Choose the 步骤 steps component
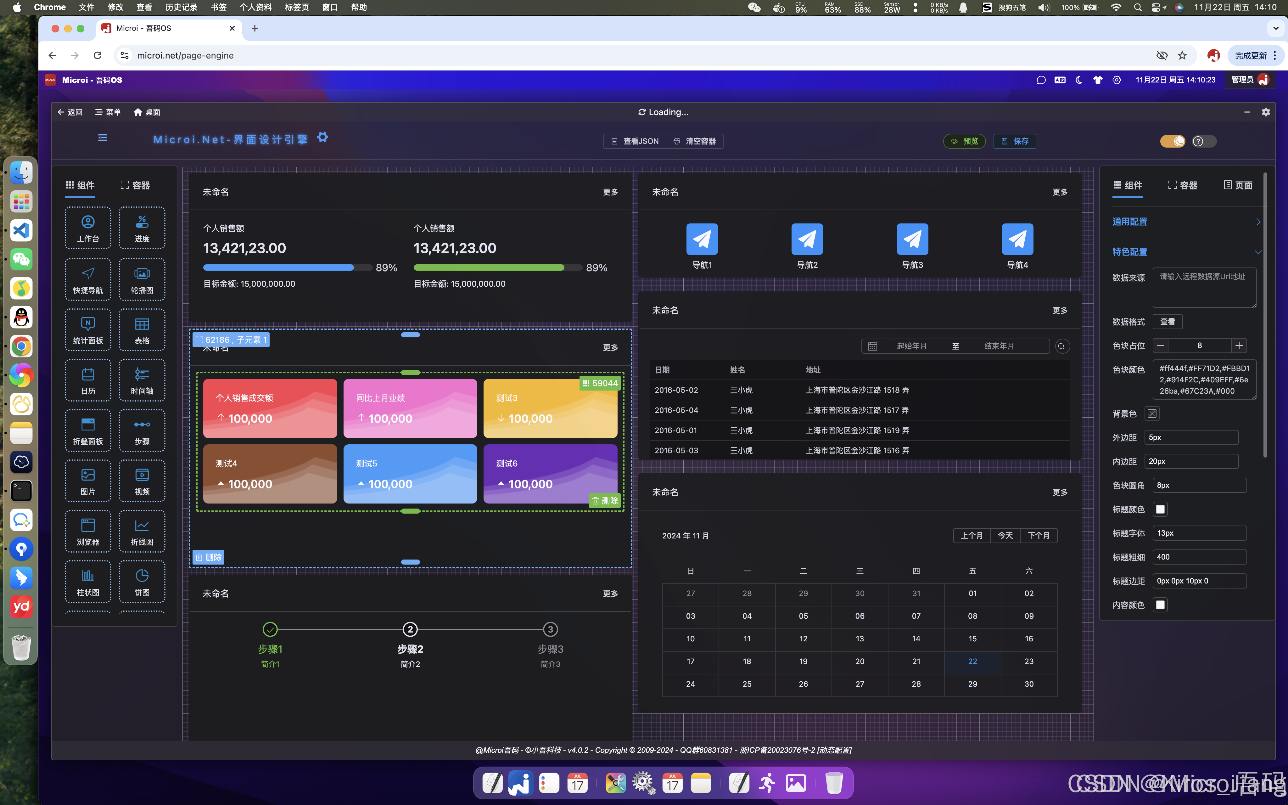 click(x=142, y=431)
